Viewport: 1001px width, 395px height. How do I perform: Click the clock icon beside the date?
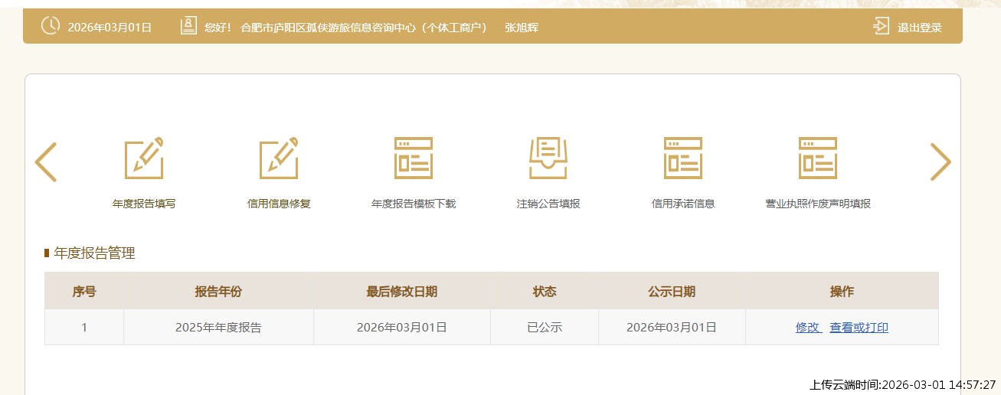coord(50,26)
